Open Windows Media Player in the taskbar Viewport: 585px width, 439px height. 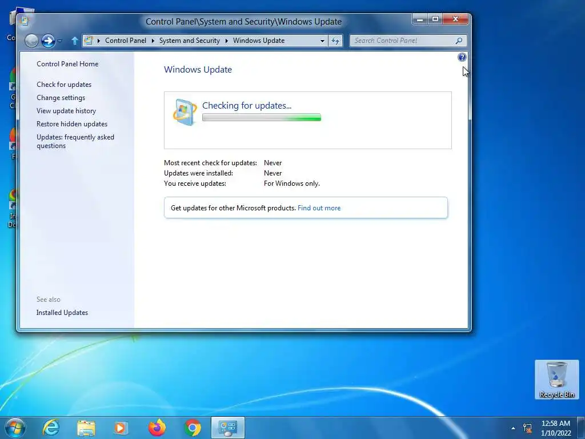[120, 428]
